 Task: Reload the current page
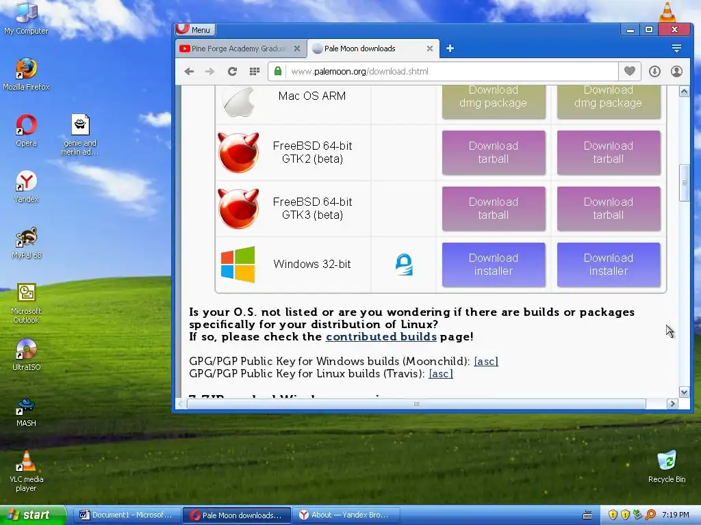(232, 71)
